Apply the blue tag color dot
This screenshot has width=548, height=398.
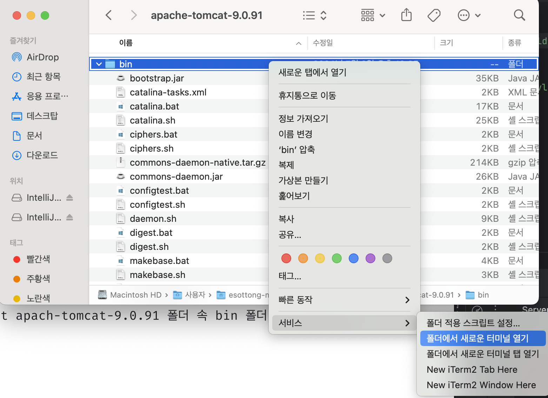(354, 259)
